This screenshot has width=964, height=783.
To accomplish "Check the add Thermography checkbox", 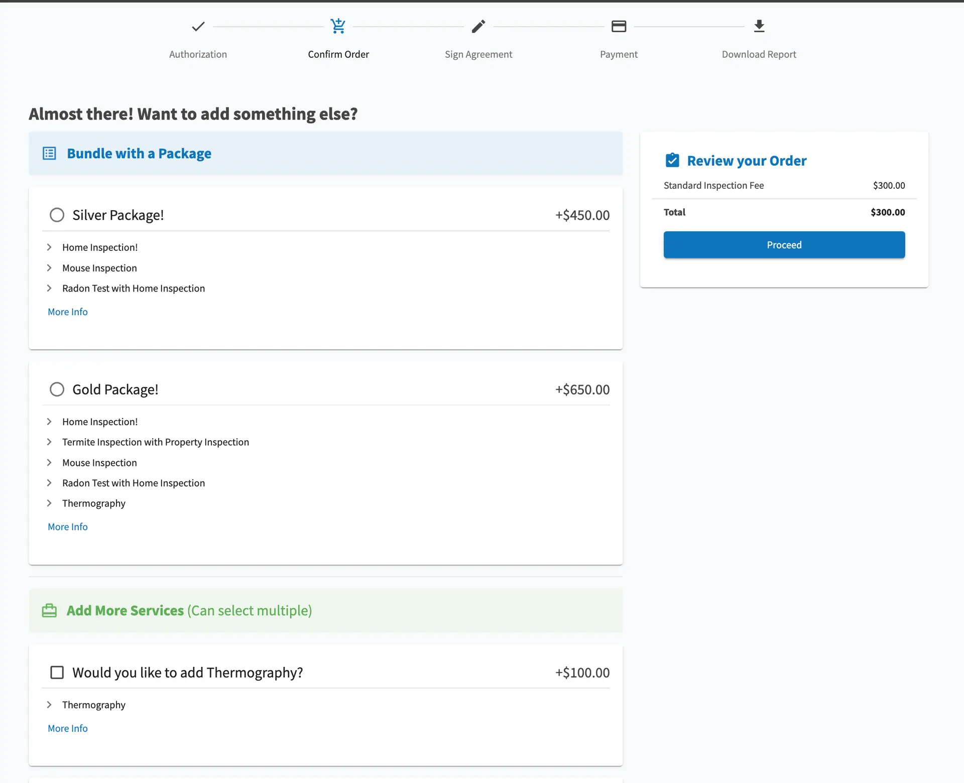I will (x=57, y=673).
